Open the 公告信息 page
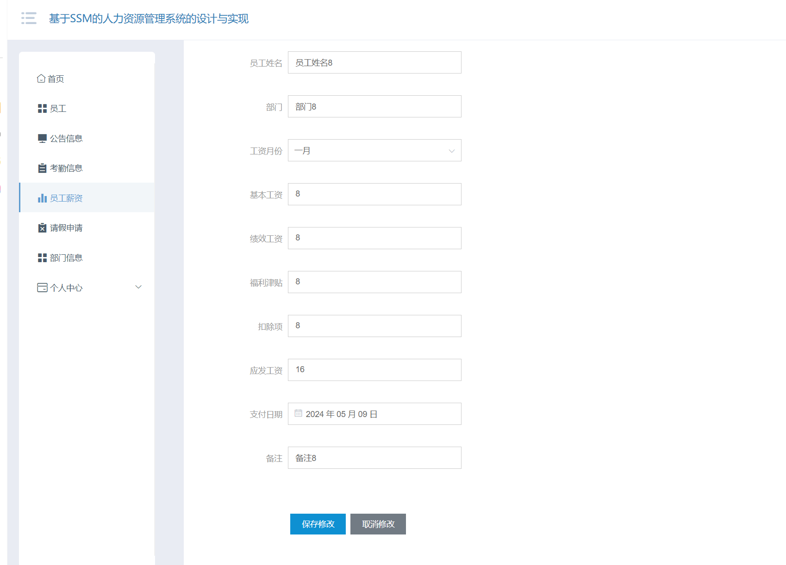Viewport: 786px width, 565px height. click(x=66, y=138)
